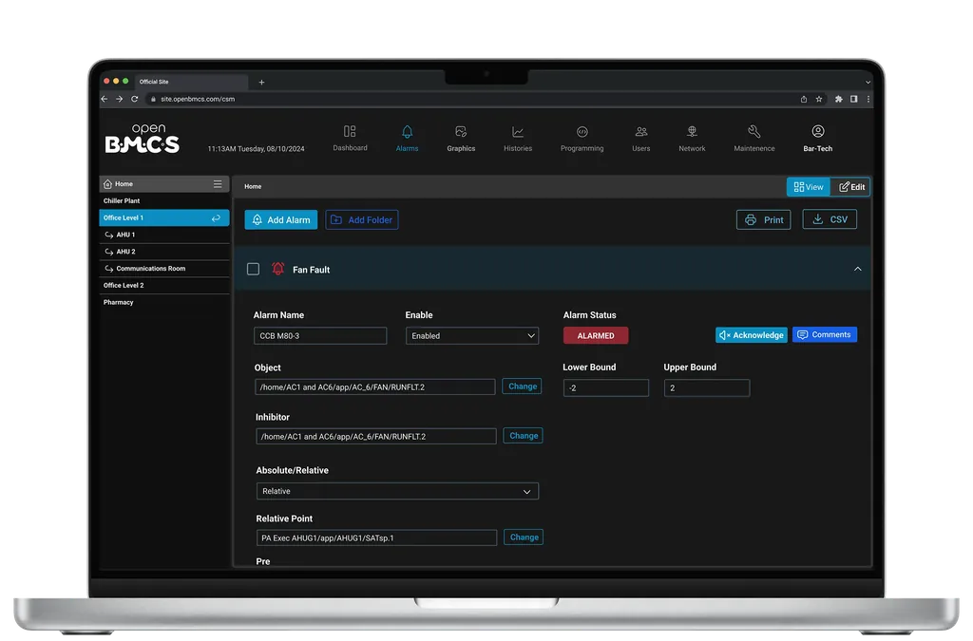Open the Users page
The image size is (973, 641).
pyautogui.click(x=641, y=139)
